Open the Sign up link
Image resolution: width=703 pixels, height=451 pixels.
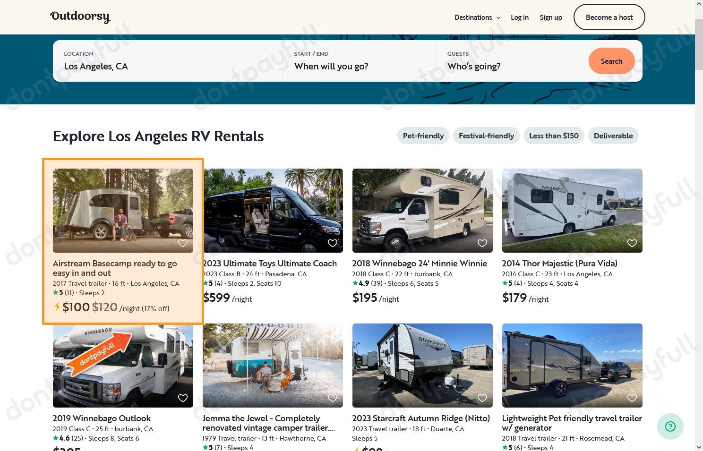551,17
